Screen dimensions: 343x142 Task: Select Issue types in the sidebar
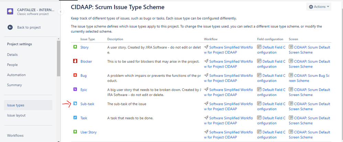pyautogui.click(x=28, y=105)
